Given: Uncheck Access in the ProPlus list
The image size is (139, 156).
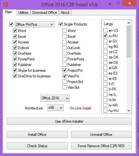Looking at the screenshot, I should [15, 42].
